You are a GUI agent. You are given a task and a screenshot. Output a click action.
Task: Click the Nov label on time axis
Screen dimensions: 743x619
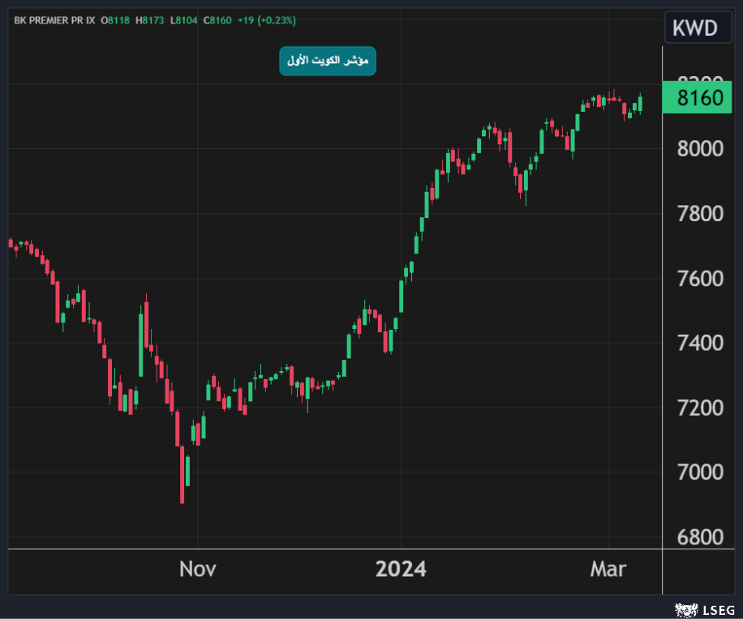(198, 570)
